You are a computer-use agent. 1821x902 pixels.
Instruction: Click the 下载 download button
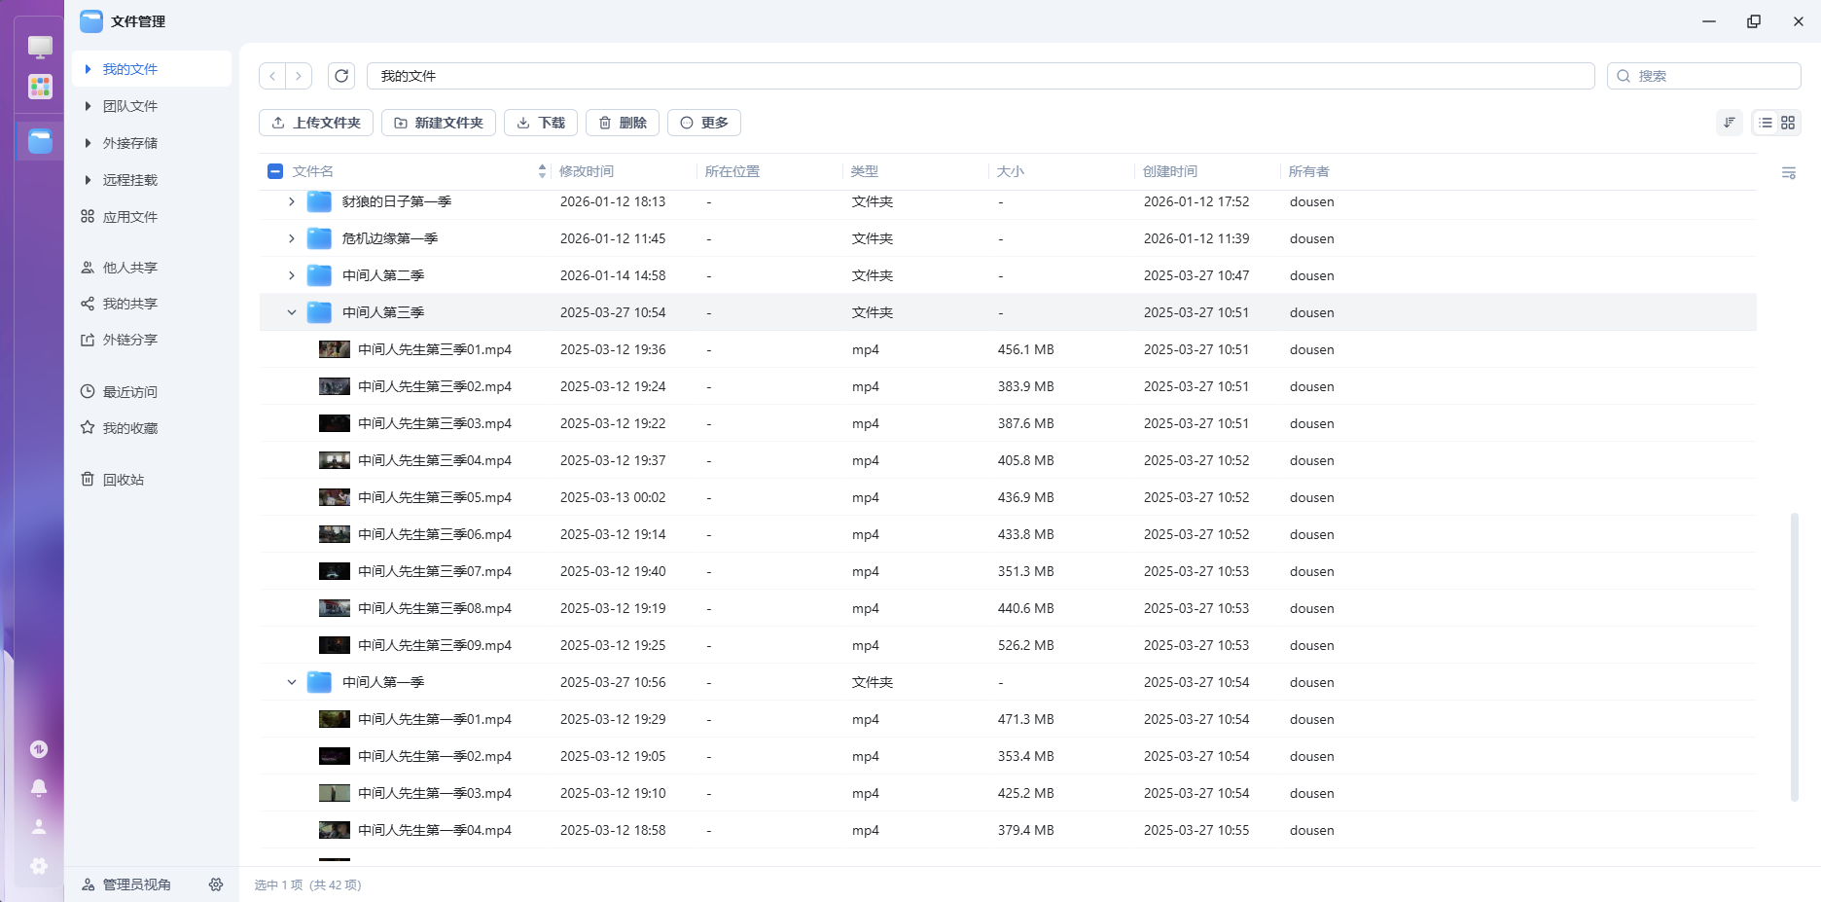pos(541,123)
